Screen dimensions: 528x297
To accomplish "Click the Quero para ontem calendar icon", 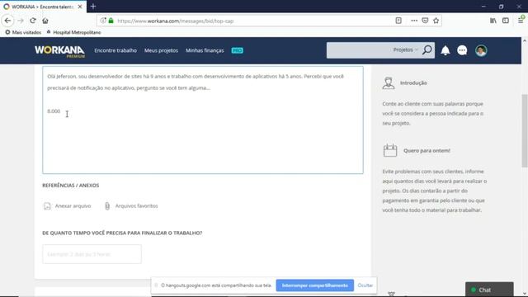I will (390, 150).
